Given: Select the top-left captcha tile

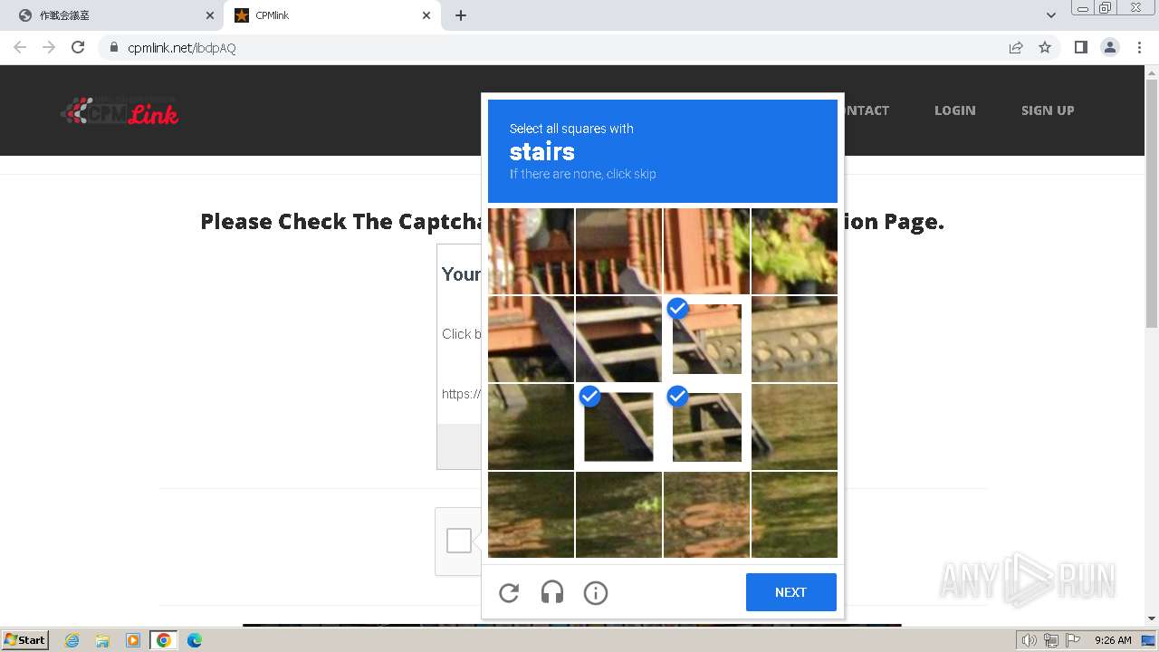Looking at the screenshot, I should point(531,252).
